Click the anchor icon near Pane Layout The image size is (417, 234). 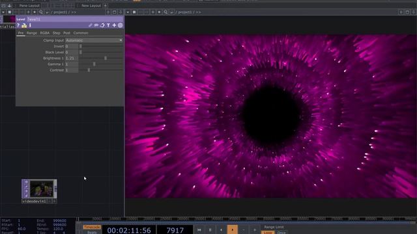(10, 6)
